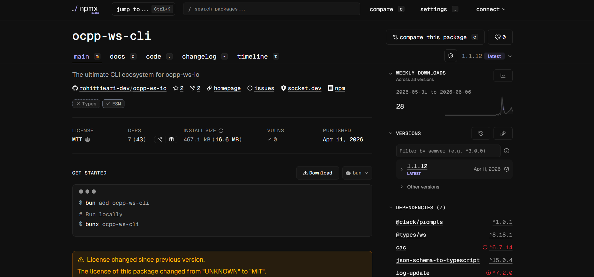The width and height of the screenshot is (594, 277).
Task: Focus the search packages field
Action: (x=271, y=9)
